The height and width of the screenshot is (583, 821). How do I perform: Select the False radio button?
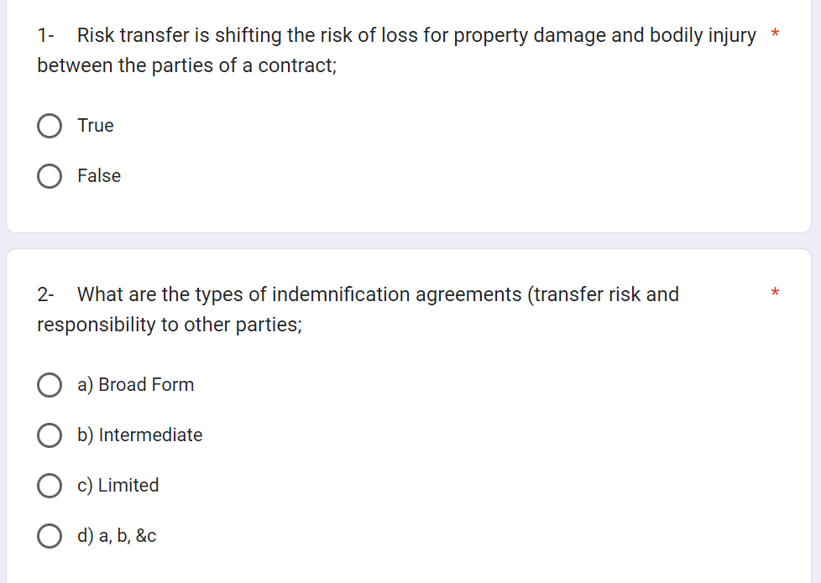click(50, 175)
